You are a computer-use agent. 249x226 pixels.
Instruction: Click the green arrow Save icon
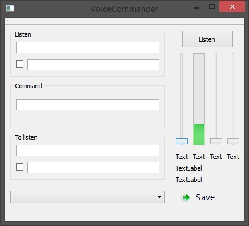point(186,197)
